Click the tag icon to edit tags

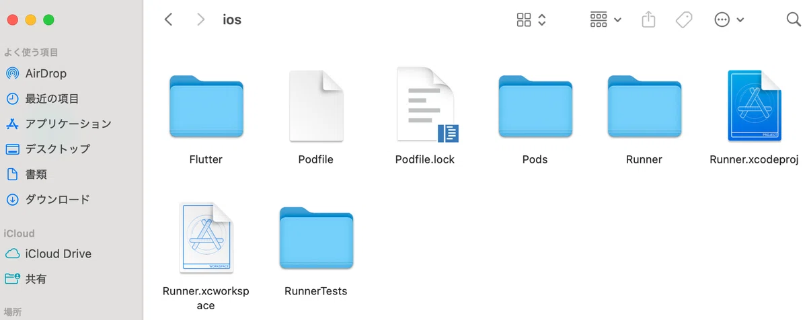(684, 19)
